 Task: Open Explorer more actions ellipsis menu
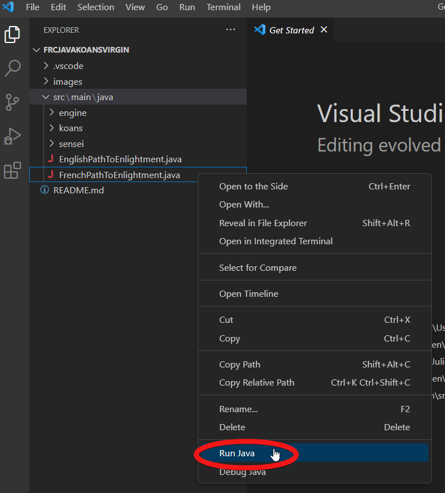pos(230,29)
